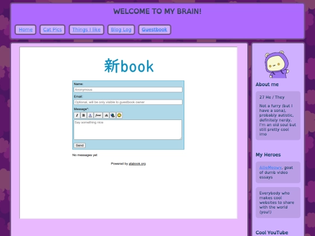Screen dimensions: 315x236
Task: Open Things I like page
Action: (86, 30)
